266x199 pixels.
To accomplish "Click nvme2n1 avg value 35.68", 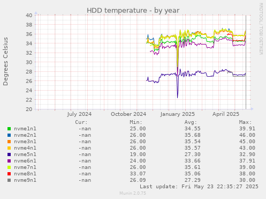I will pyautogui.click(x=192, y=135).
